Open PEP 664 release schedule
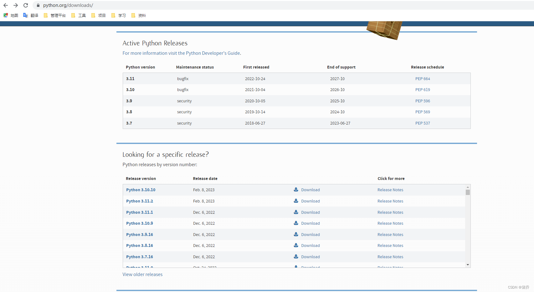 point(423,79)
